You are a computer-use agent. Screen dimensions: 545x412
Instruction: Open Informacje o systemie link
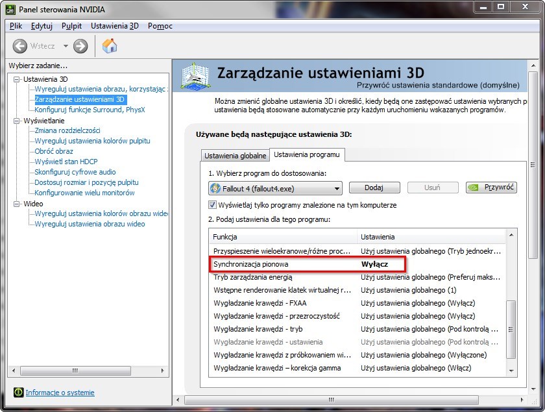(60, 392)
